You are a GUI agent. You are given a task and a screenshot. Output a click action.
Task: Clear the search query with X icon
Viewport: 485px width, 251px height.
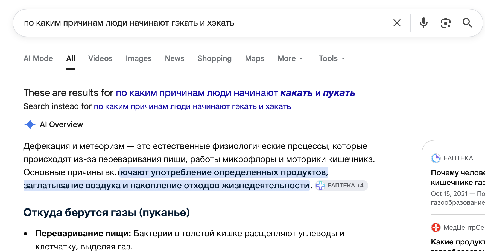[x=397, y=23]
